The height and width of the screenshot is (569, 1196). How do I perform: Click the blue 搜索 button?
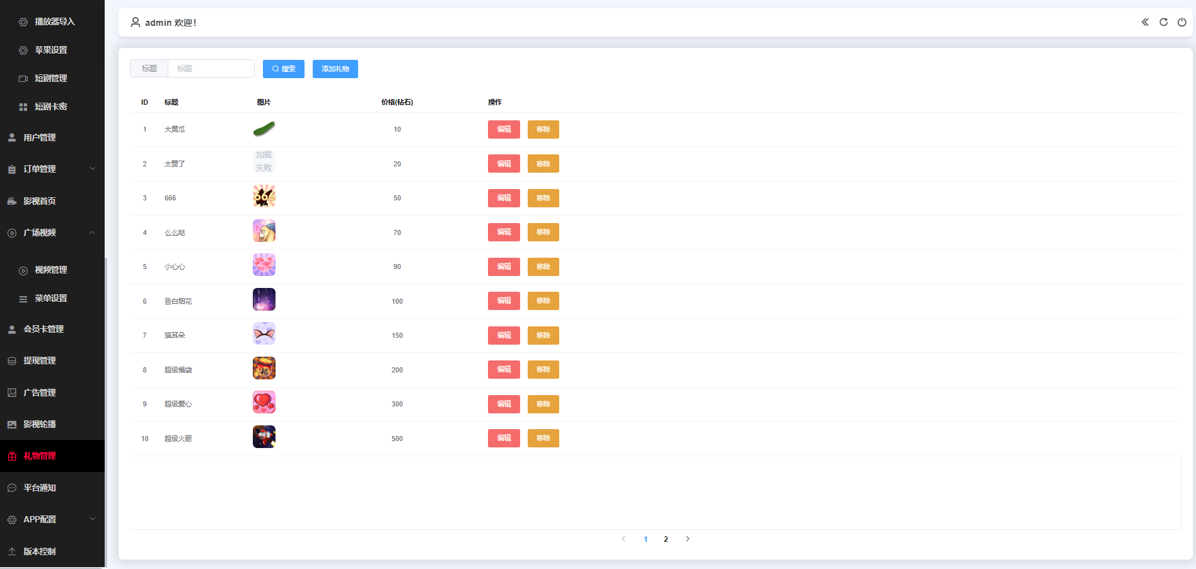point(284,69)
